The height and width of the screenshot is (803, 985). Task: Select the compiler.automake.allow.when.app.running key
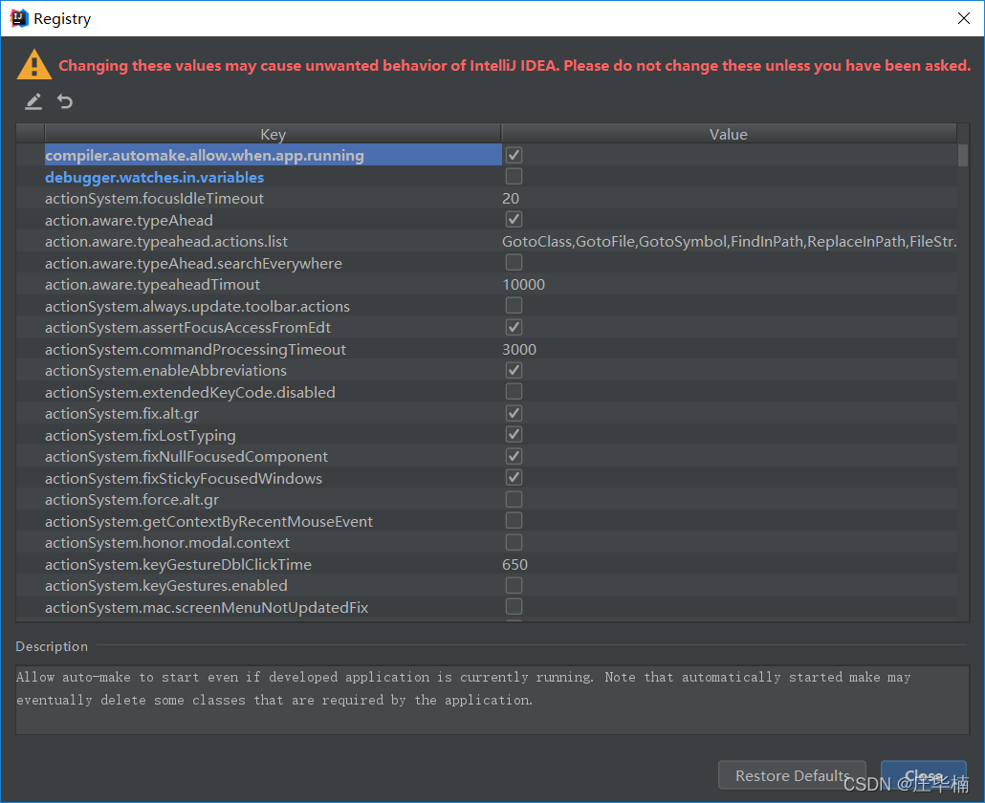[x=205, y=155]
